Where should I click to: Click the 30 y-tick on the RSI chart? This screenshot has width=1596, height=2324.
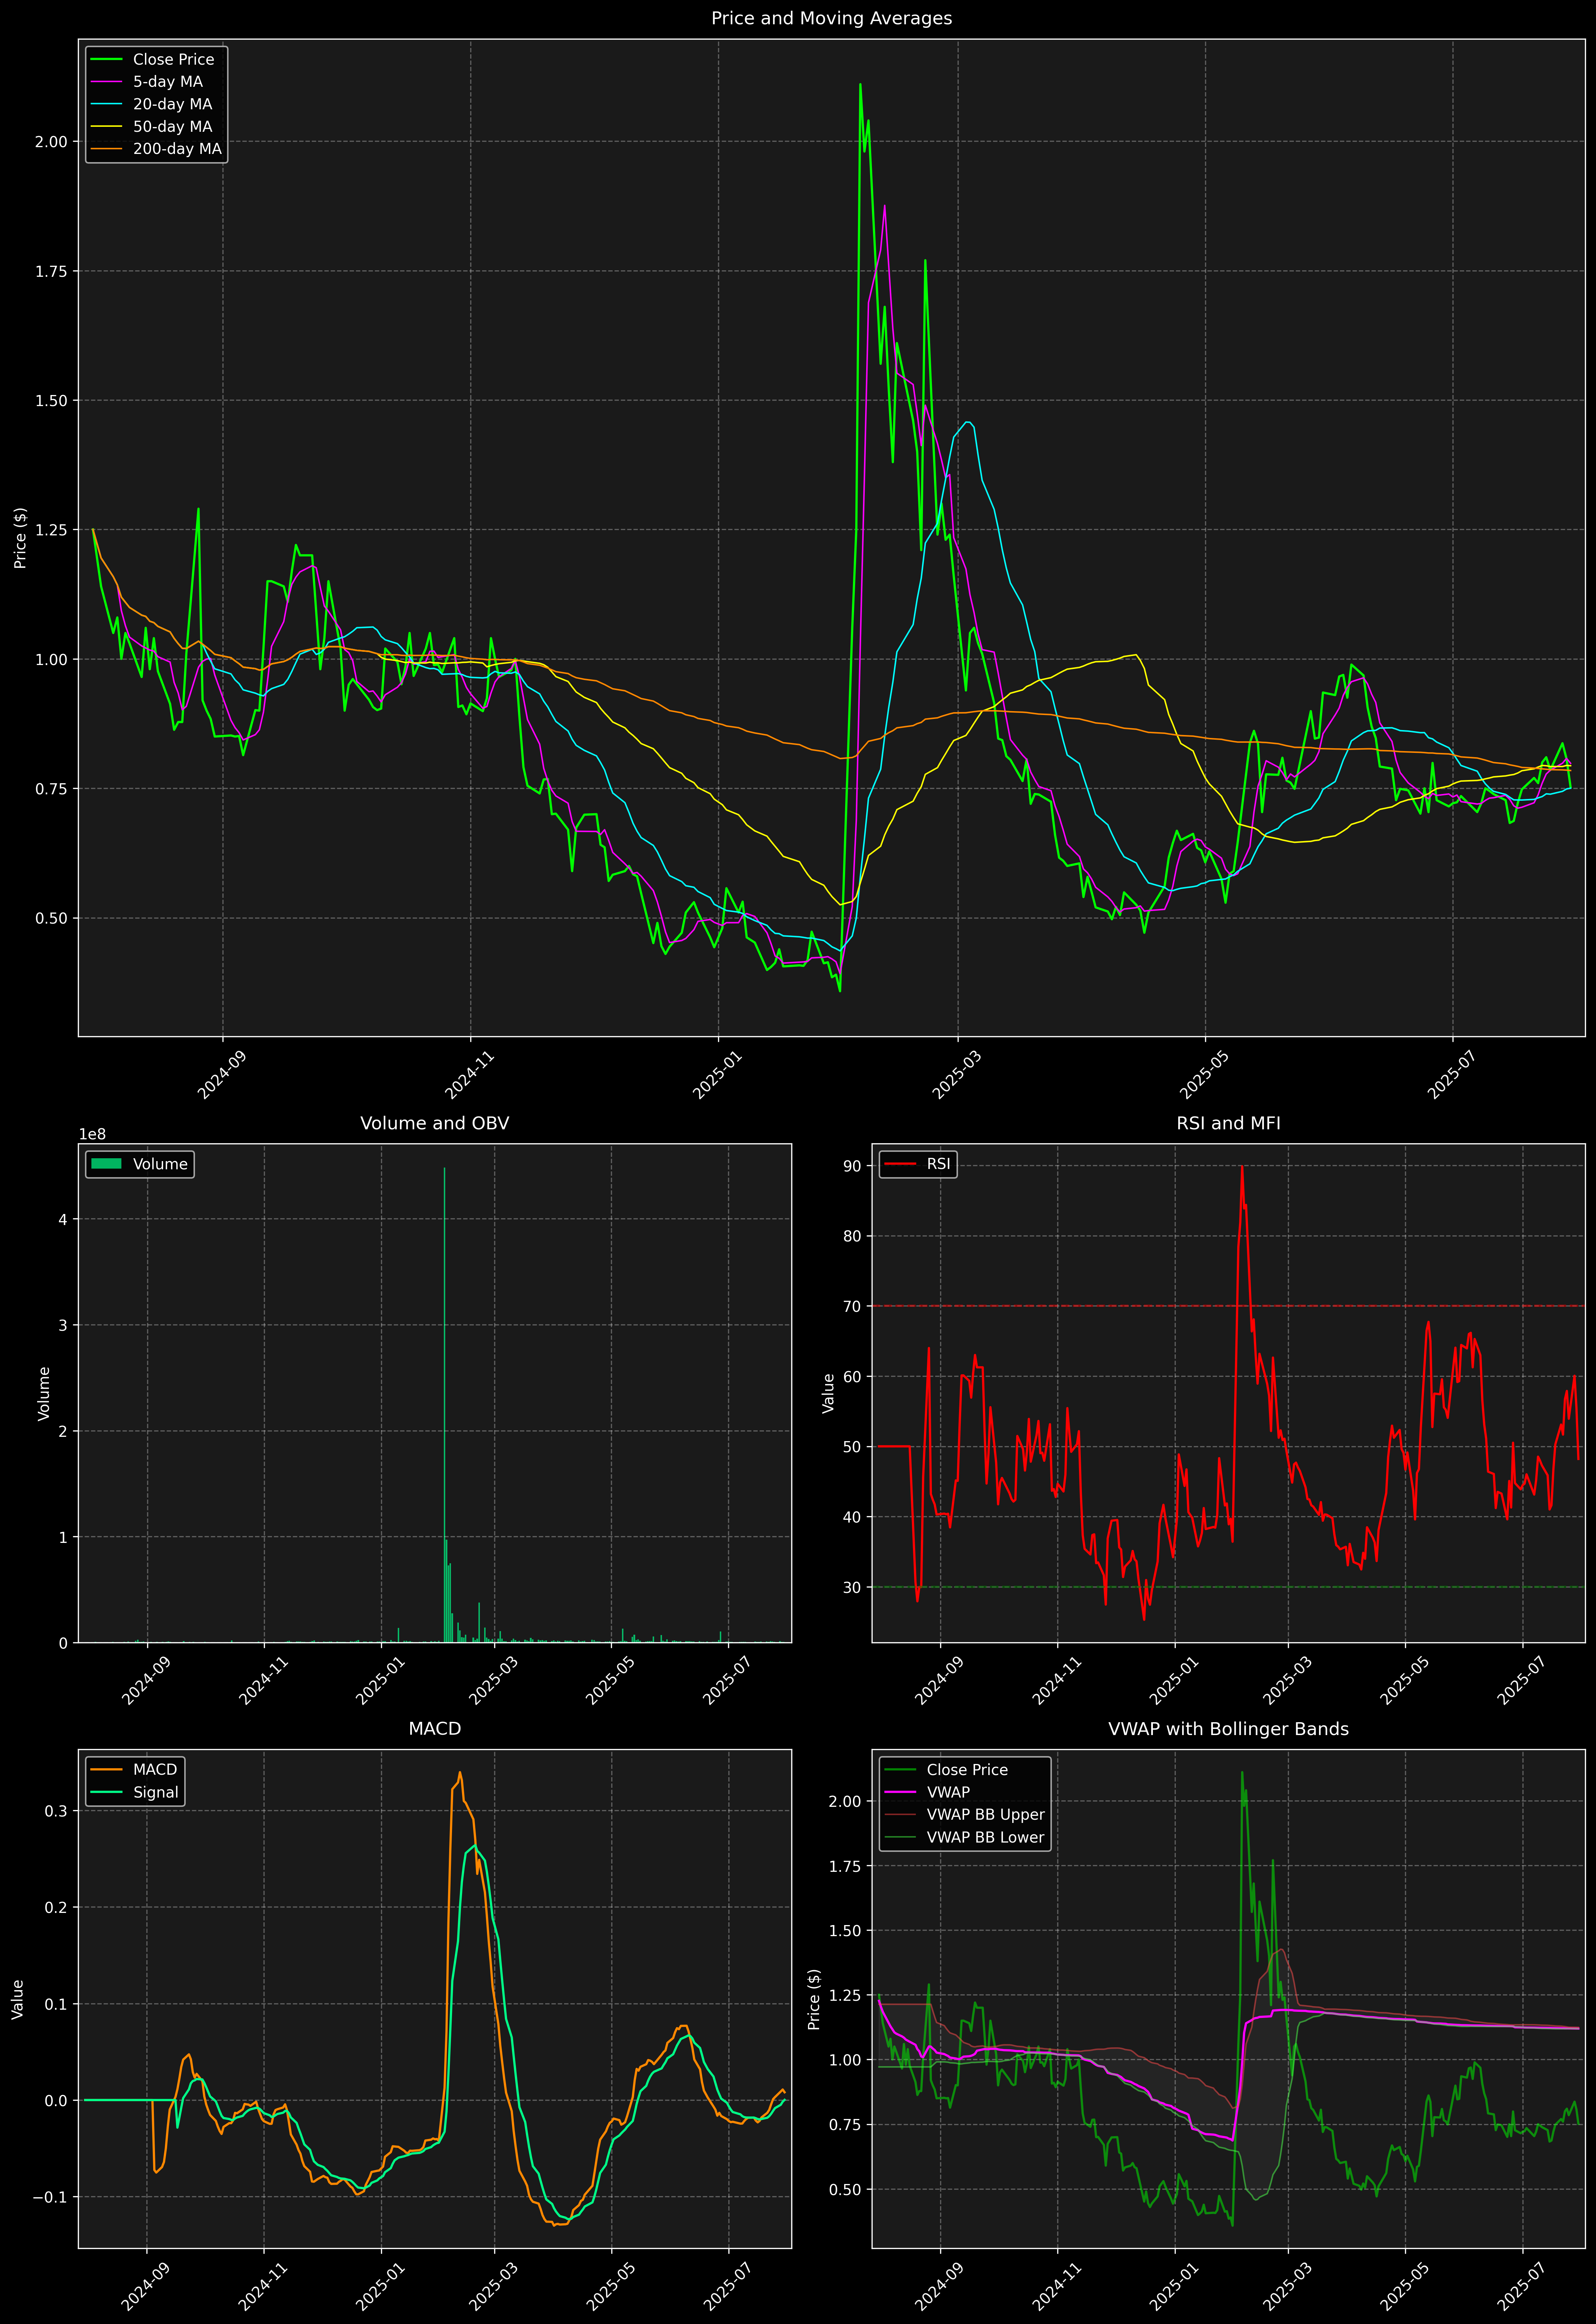[x=852, y=1587]
